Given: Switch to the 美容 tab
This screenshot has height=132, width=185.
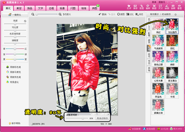Looking at the screenshot, I should [19, 8].
